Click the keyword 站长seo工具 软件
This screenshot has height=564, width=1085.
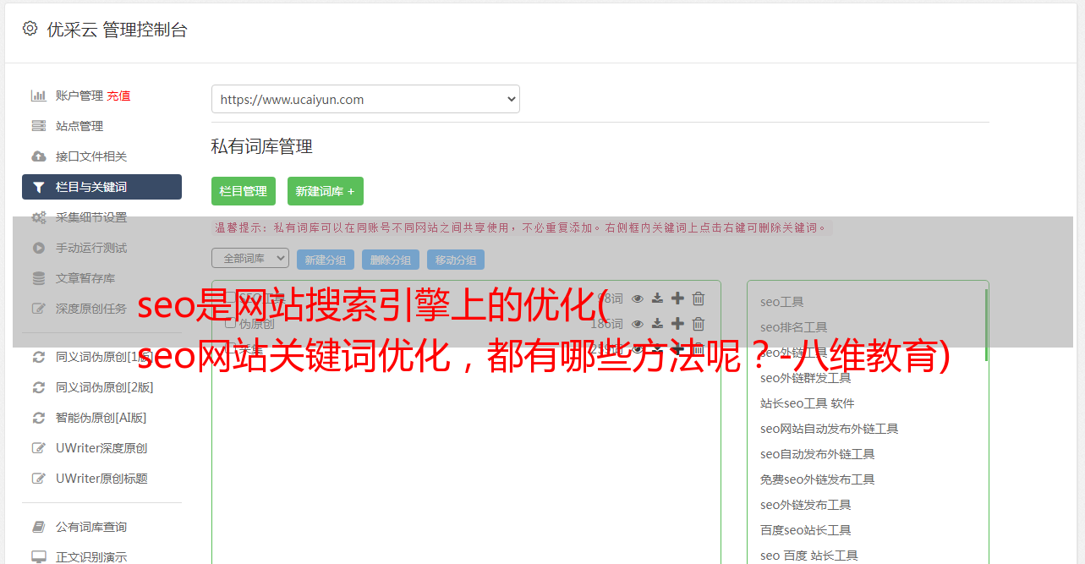point(808,403)
